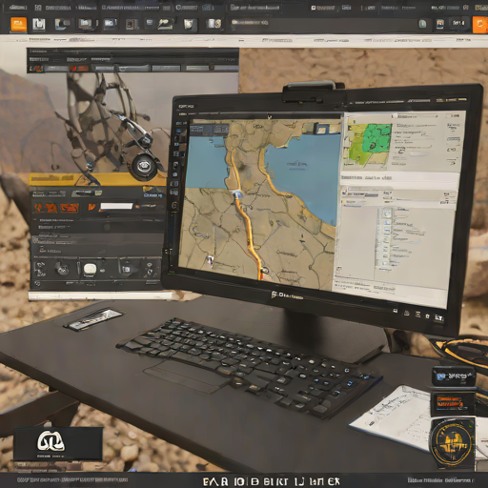Image resolution: width=488 pixels, height=488 pixels.
Task: Click the blue-and-white label above the orange label at bottom-right
Action: [x=454, y=376]
